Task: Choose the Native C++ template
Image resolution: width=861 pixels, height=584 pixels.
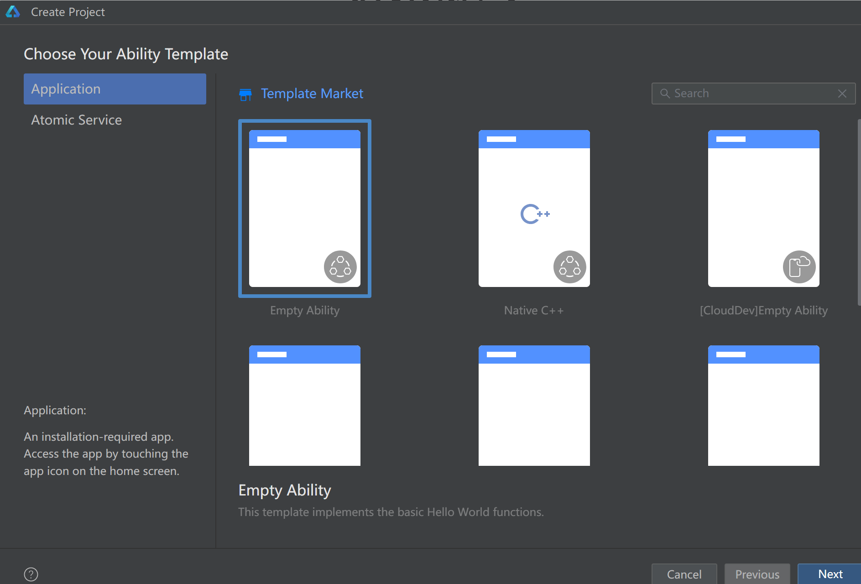Action: click(534, 208)
